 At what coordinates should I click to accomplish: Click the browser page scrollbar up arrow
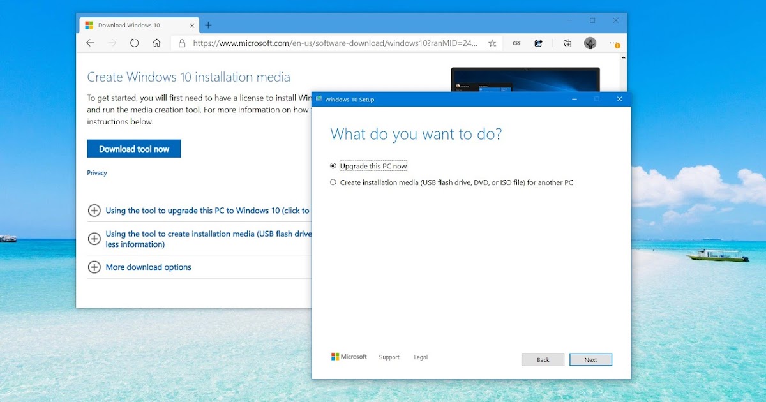(x=623, y=58)
